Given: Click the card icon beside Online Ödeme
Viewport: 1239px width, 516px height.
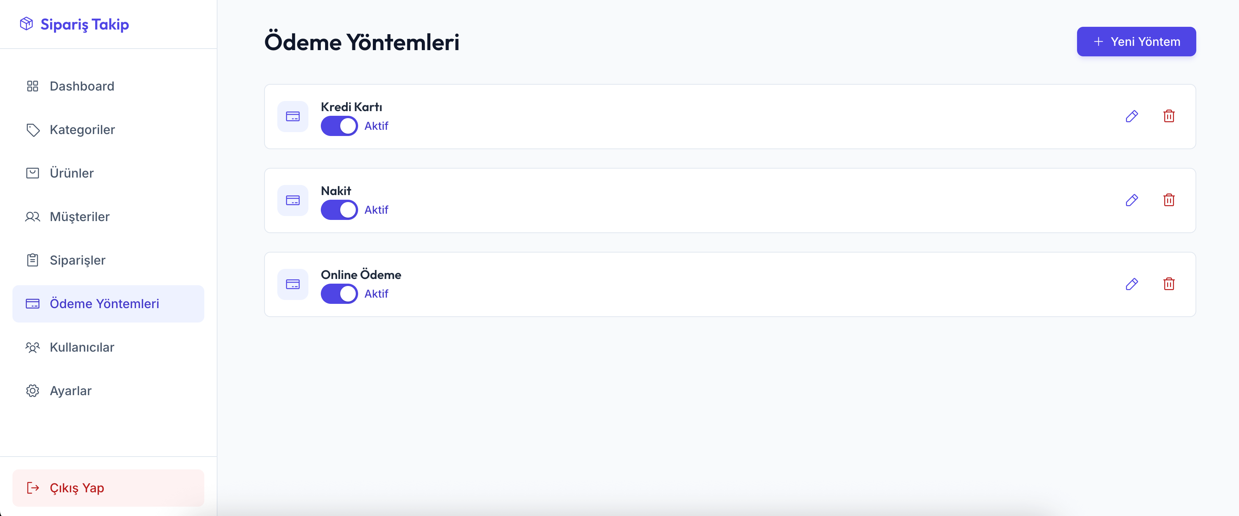Looking at the screenshot, I should pyautogui.click(x=292, y=284).
